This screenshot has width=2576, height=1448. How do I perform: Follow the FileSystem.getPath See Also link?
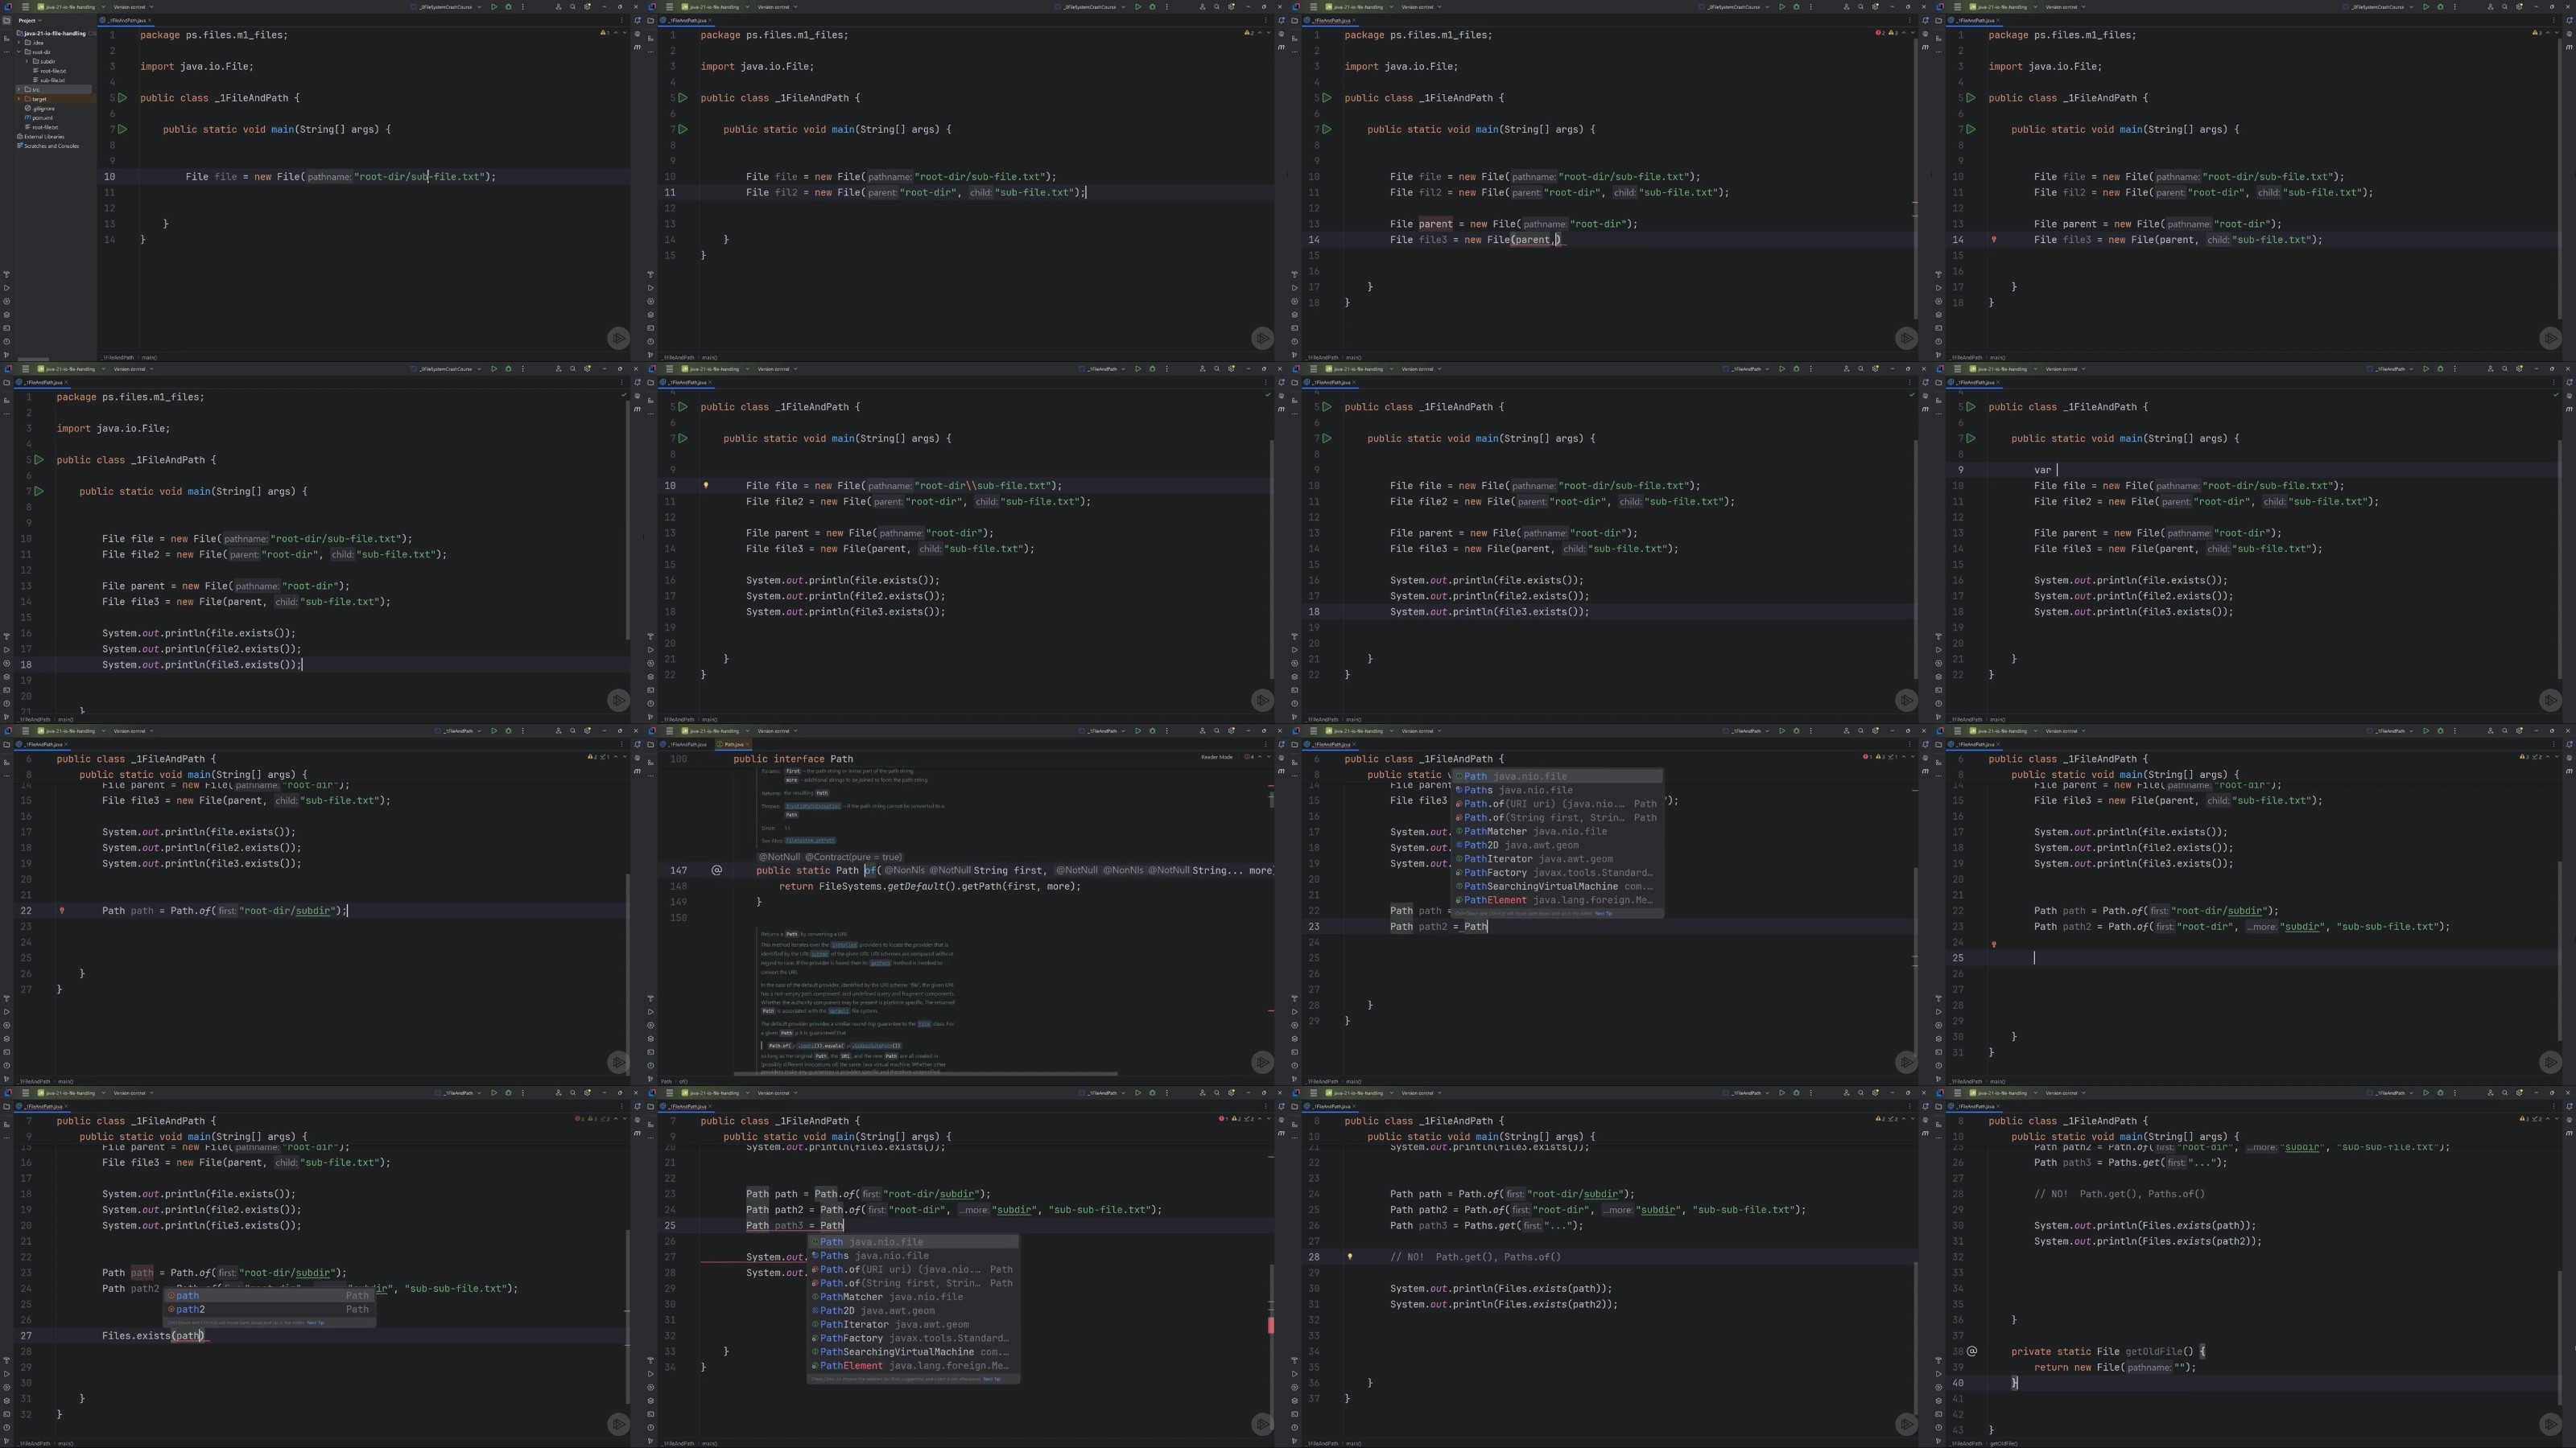click(x=810, y=841)
